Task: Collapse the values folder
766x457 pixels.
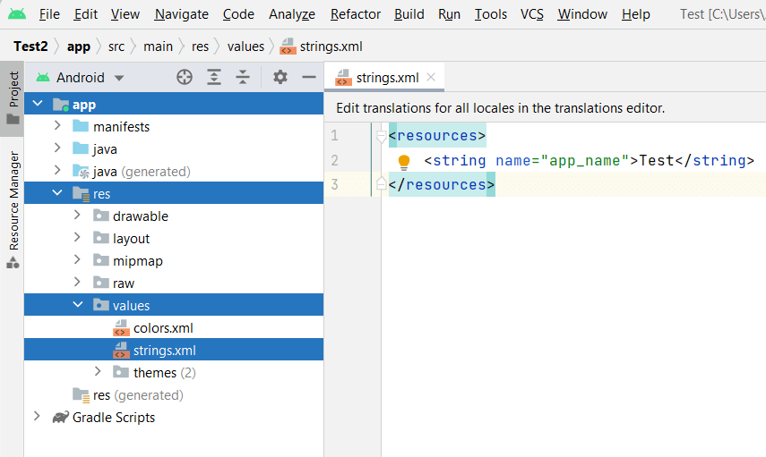Action: point(78,305)
